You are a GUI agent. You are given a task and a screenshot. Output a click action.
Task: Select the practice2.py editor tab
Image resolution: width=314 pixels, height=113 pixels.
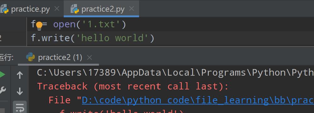101,9
